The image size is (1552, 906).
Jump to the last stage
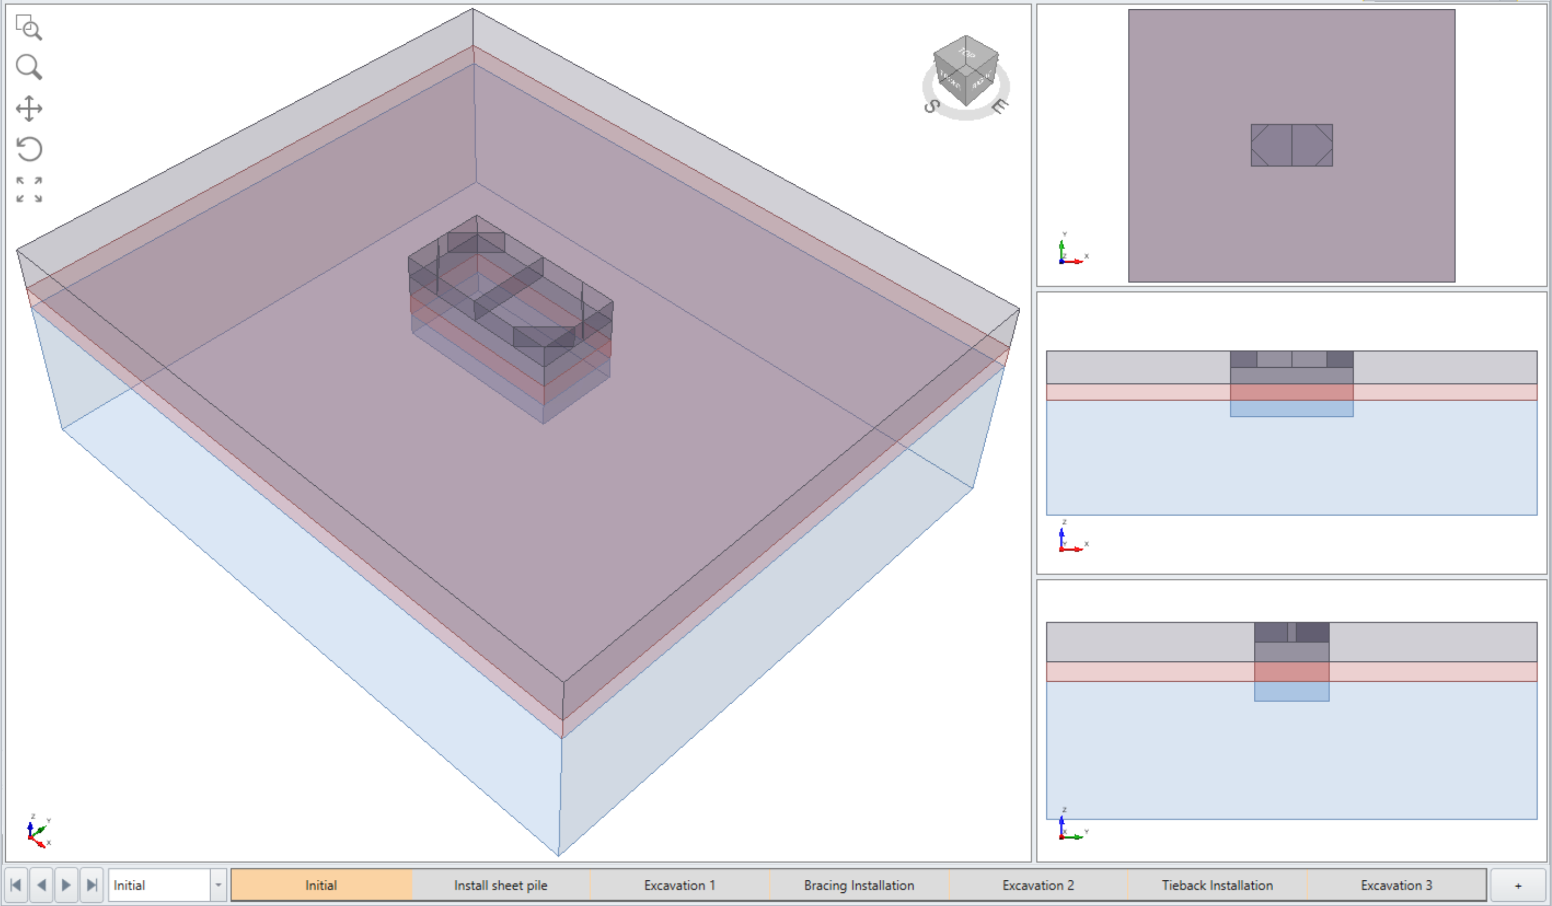click(92, 885)
